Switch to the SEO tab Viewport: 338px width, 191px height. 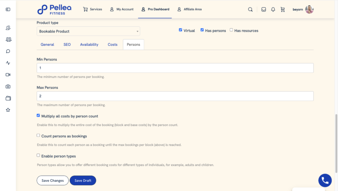67,44
